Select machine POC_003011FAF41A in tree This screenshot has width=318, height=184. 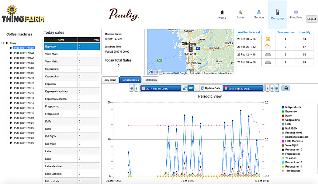24,103
